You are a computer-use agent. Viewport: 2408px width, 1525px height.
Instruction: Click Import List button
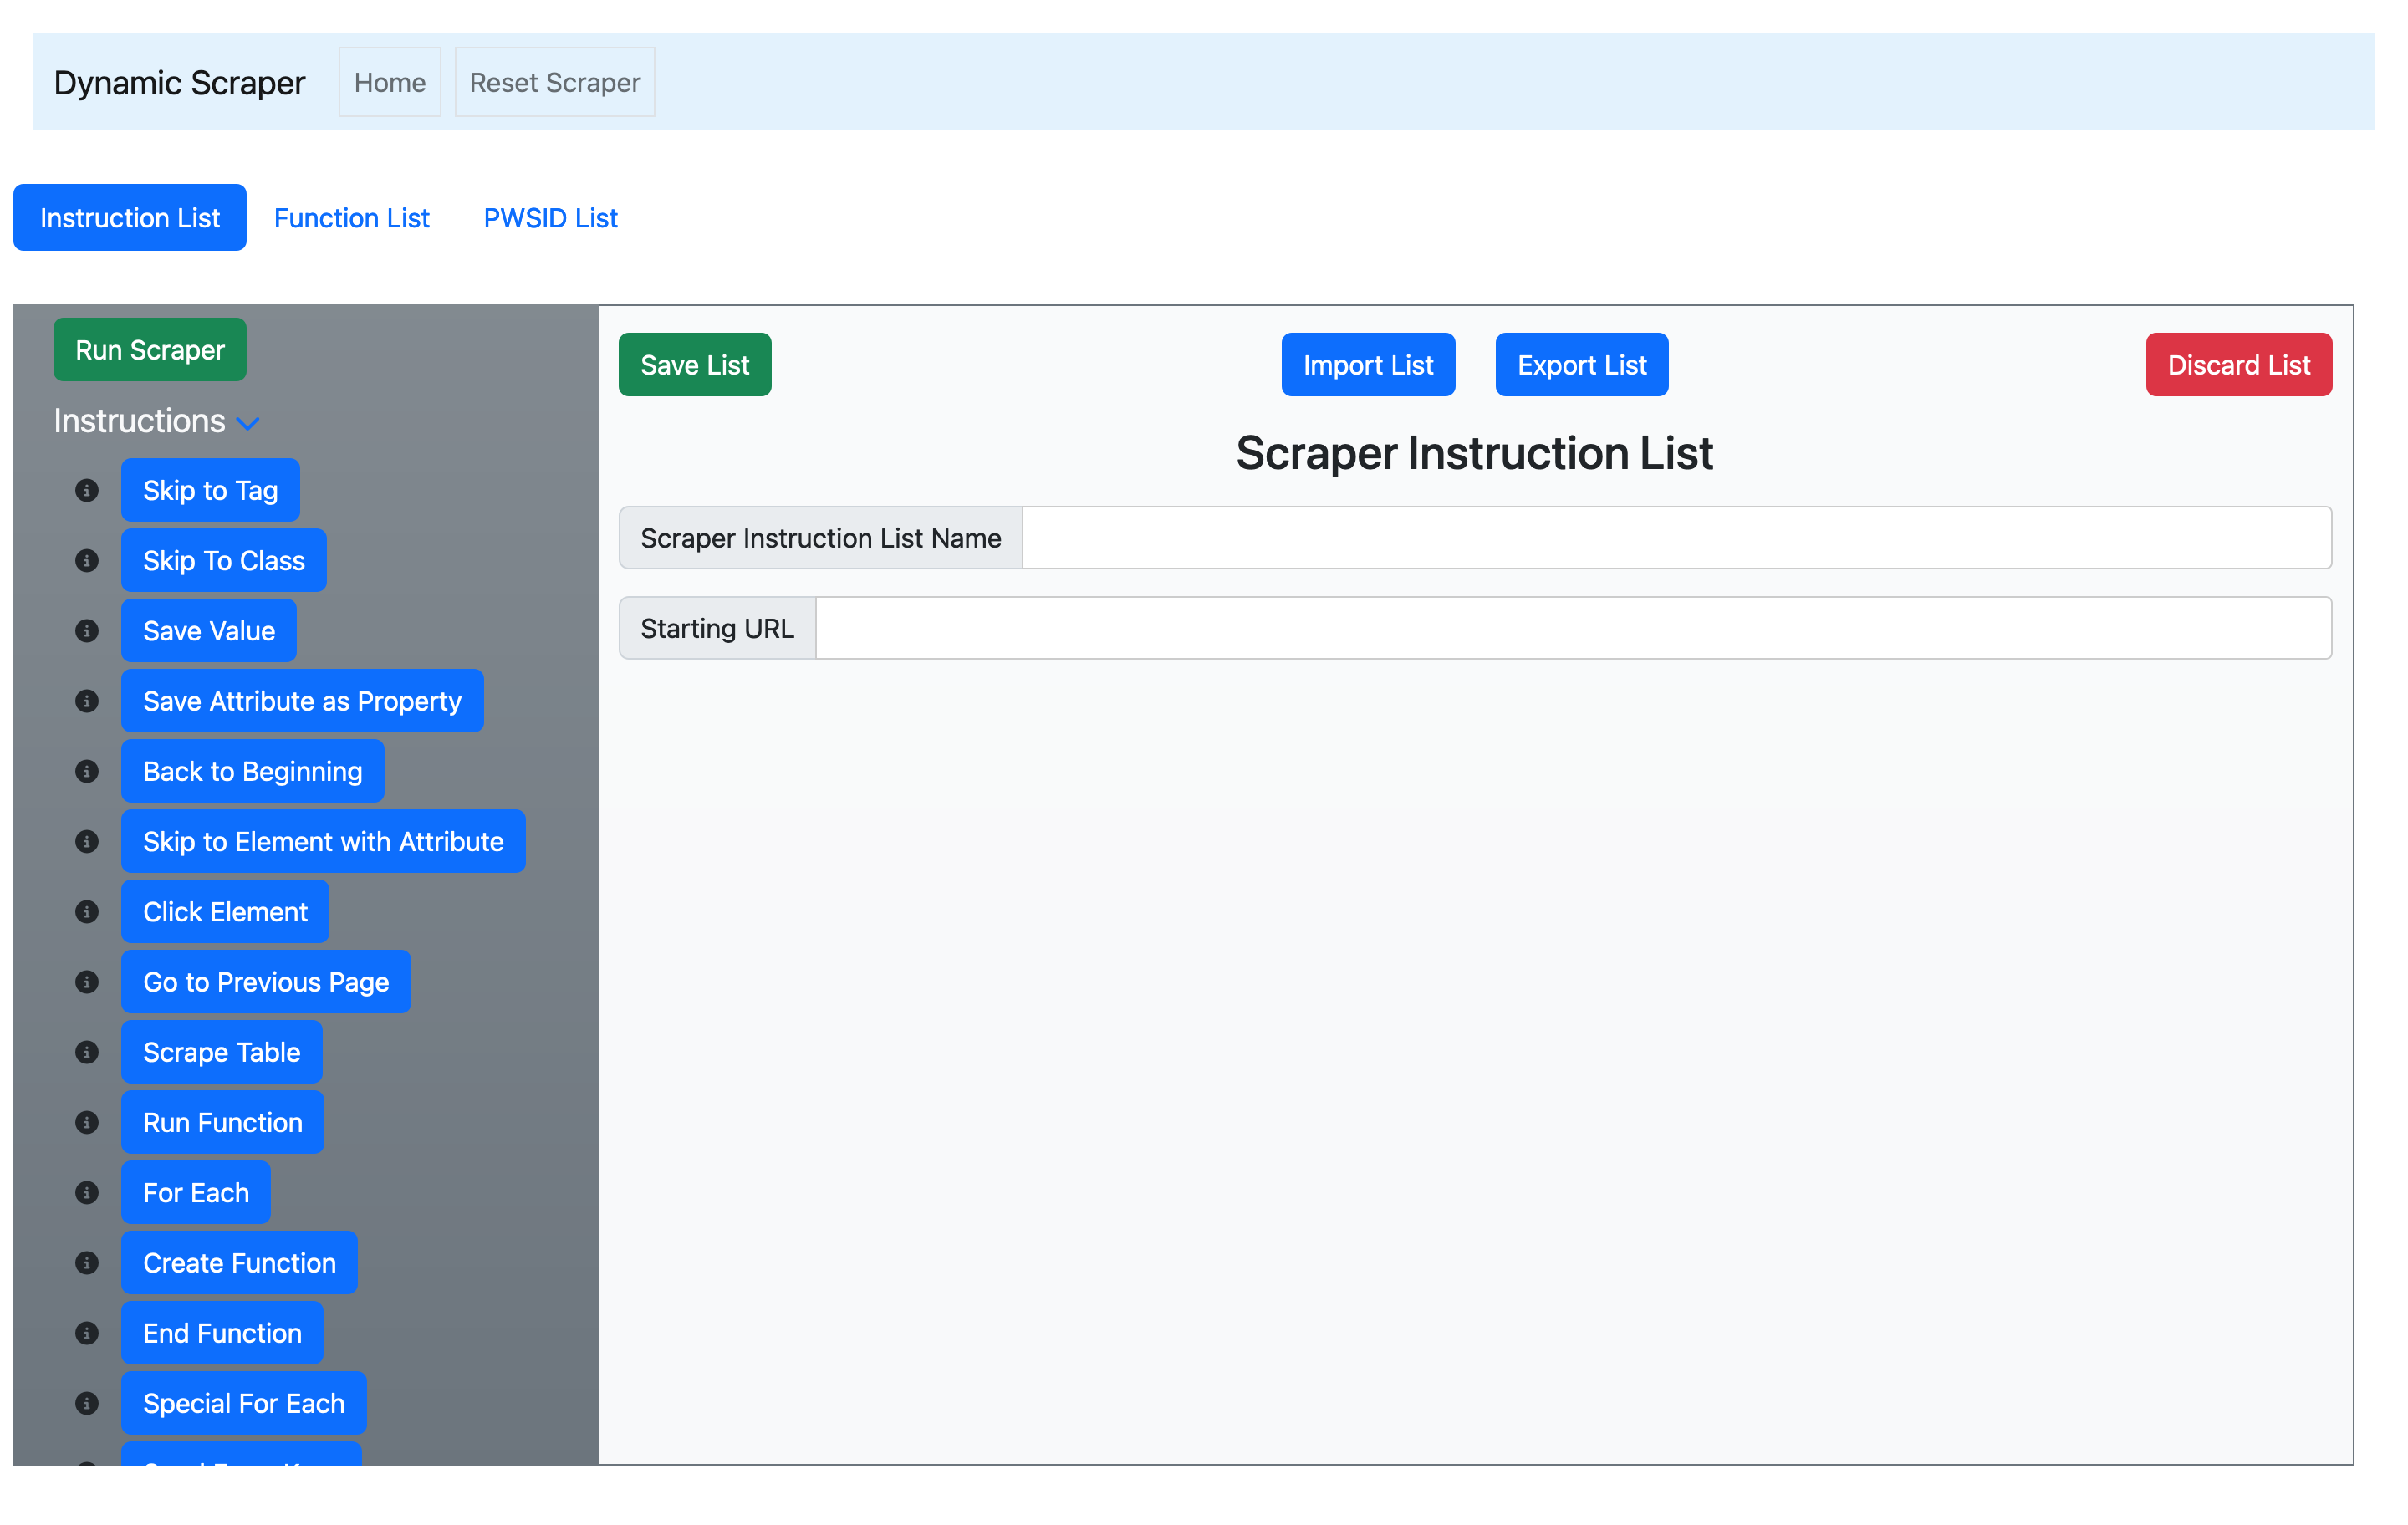1367,365
